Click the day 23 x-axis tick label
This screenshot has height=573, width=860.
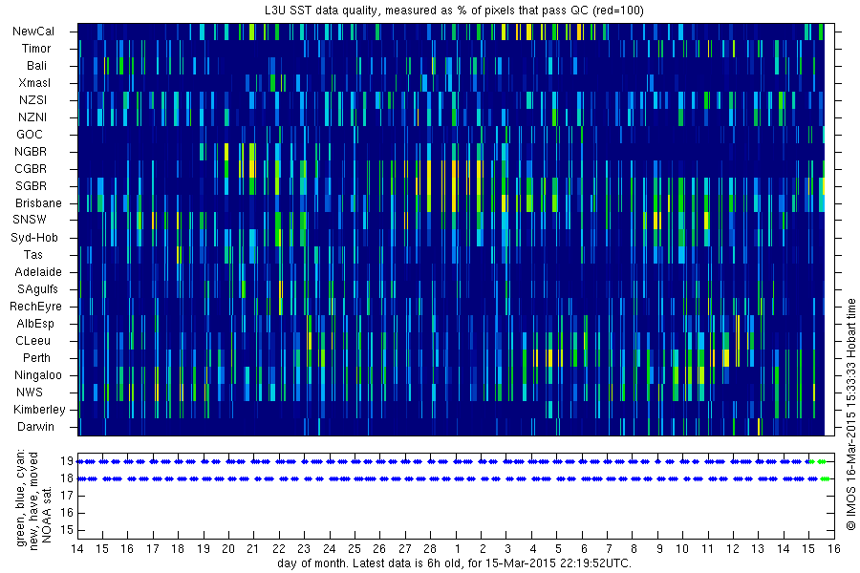coord(304,549)
